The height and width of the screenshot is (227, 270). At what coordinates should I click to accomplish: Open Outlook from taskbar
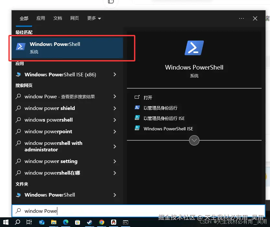pyautogui.click(x=41, y=222)
